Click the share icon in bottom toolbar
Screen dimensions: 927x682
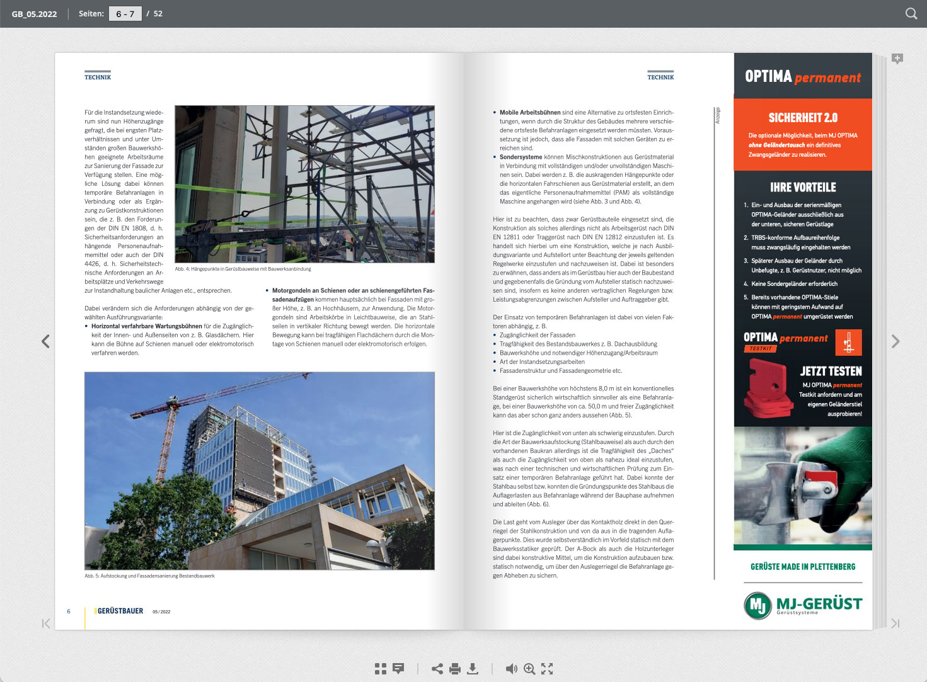[x=437, y=669]
